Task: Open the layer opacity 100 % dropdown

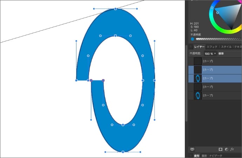Action: (210, 54)
